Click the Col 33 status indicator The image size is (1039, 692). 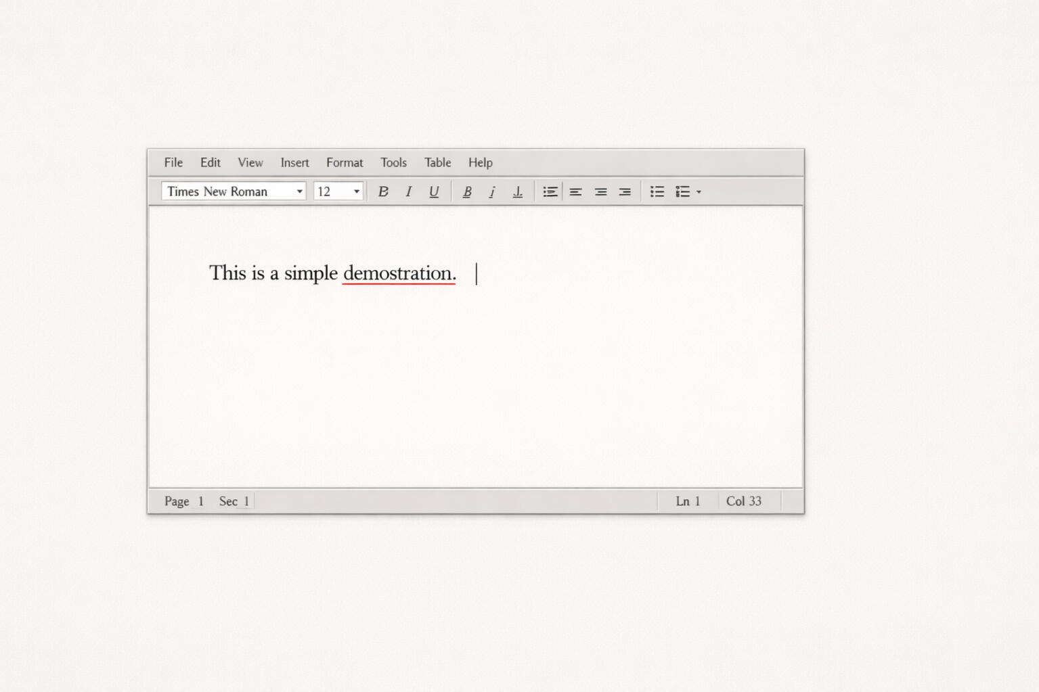click(x=743, y=501)
